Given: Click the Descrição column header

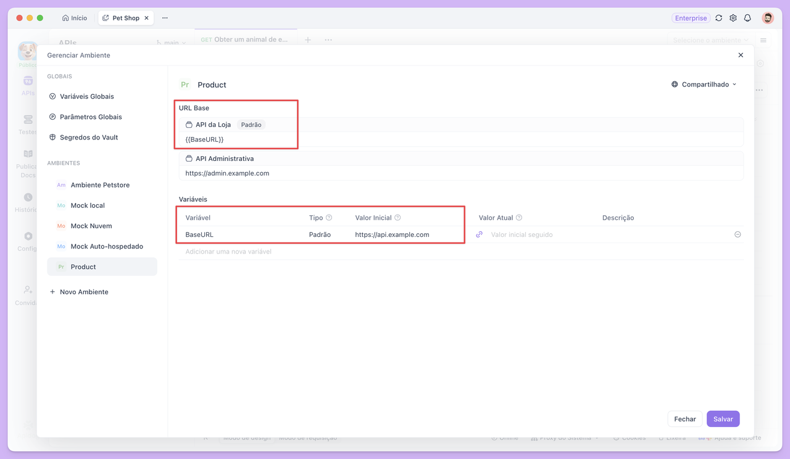Looking at the screenshot, I should tap(618, 218).
